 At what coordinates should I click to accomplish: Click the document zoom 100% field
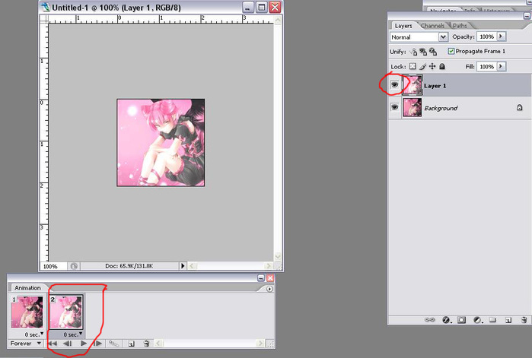click(x=53, y=266)
